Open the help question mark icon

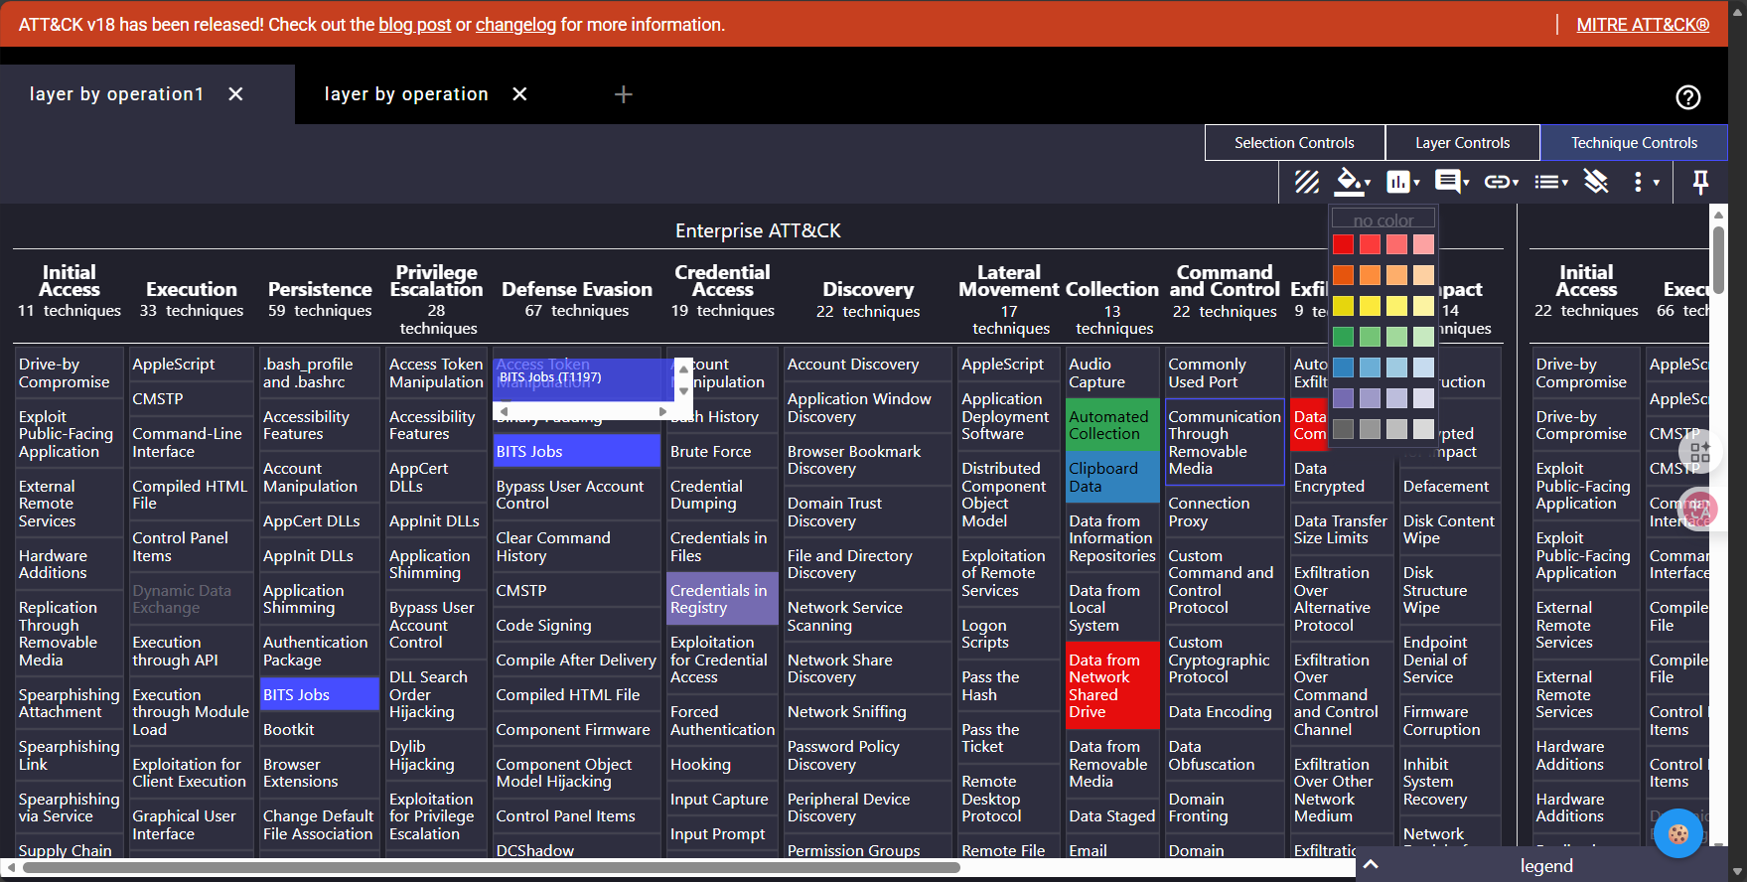1687,97
